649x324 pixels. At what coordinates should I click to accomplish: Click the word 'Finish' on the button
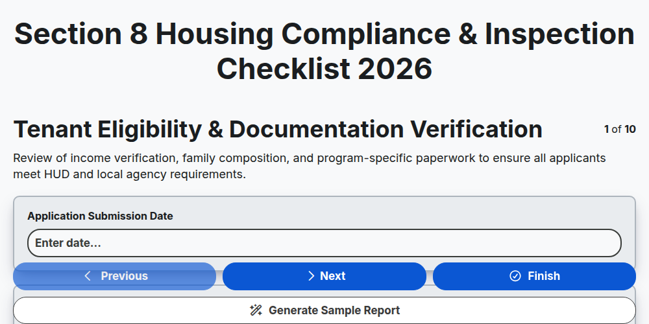point(544,276)
